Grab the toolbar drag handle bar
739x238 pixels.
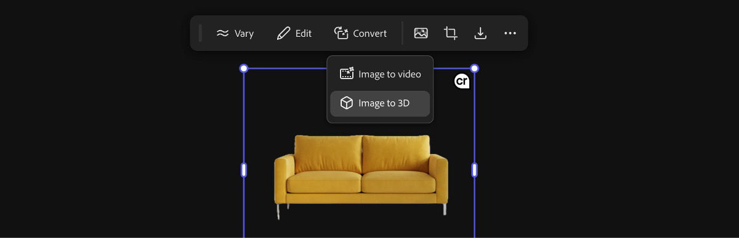[x=200, y=33]
